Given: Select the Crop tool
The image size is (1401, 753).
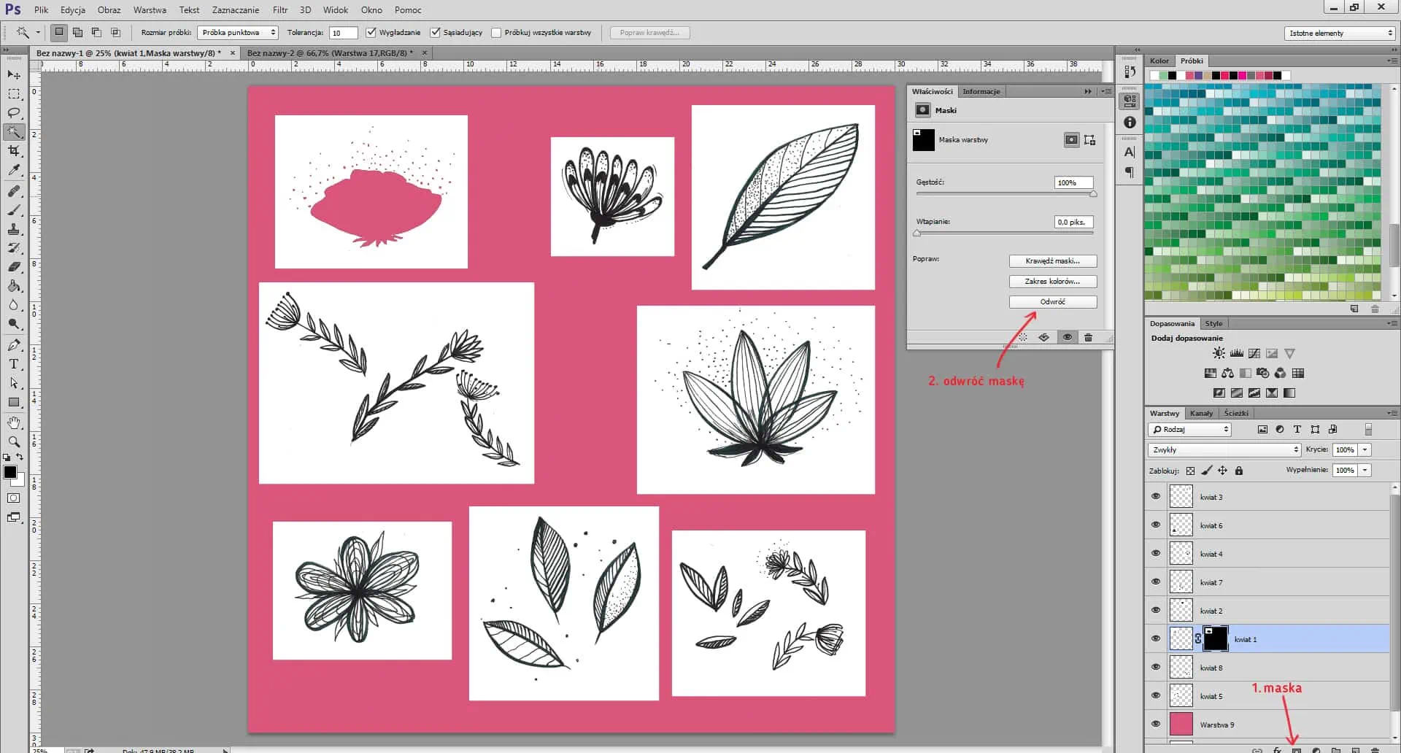Looking at the screenshot, I should pyautogui.click(x=14, y=151).
